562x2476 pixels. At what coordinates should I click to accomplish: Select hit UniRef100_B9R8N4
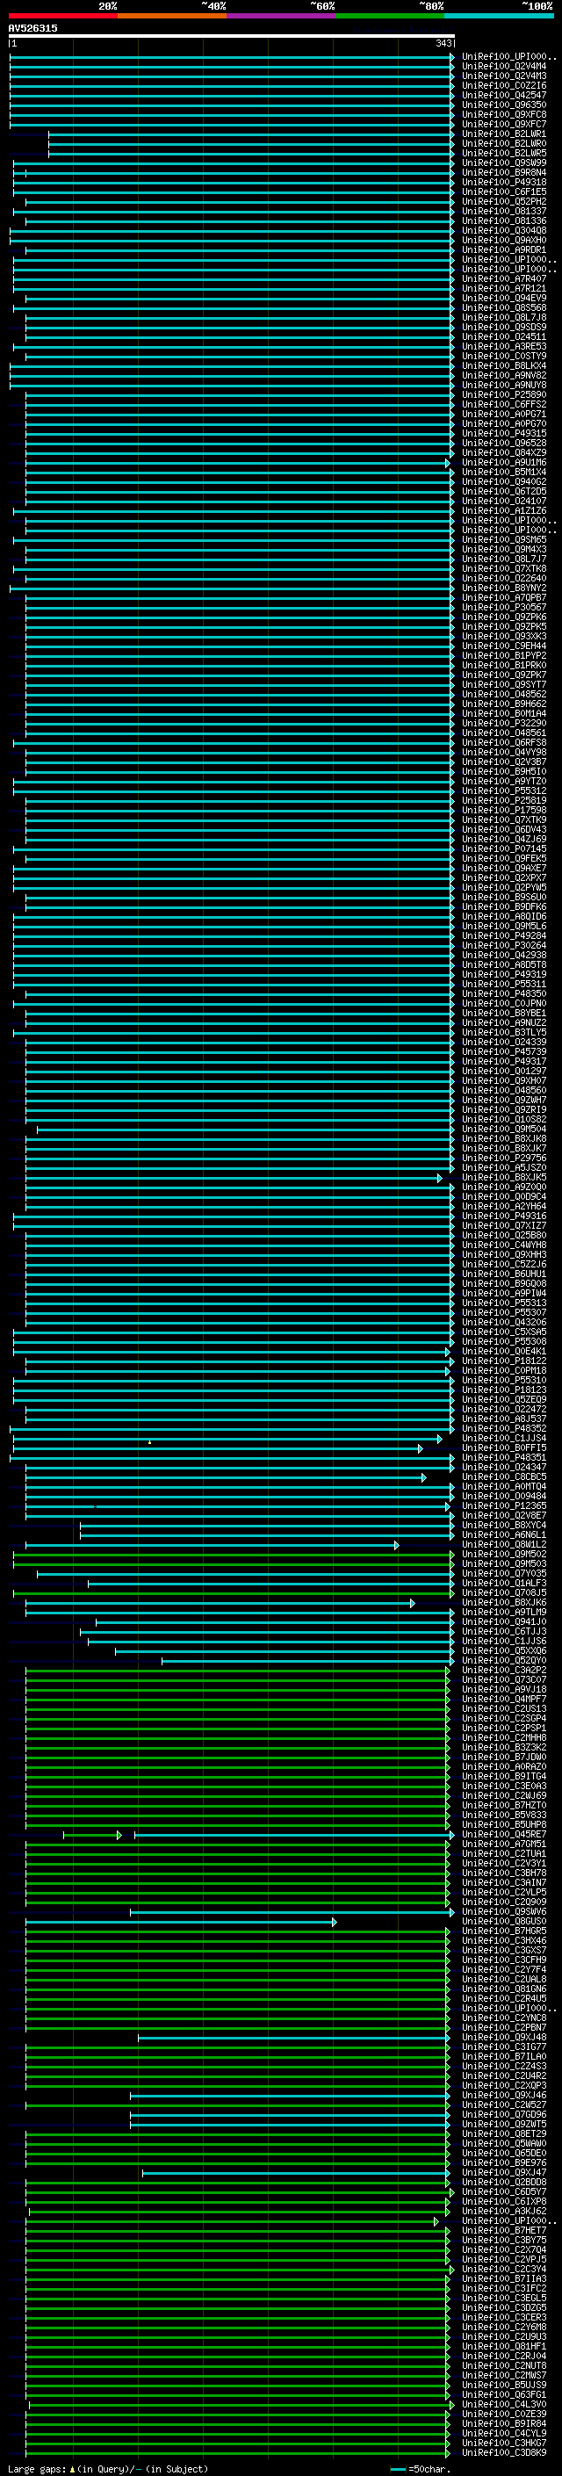504,172
